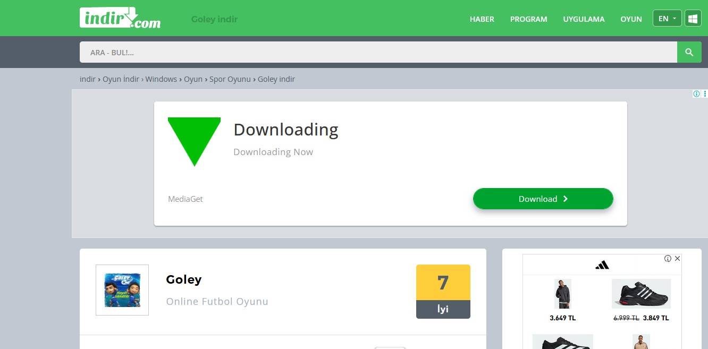Click the green Download button

point(543,199)
